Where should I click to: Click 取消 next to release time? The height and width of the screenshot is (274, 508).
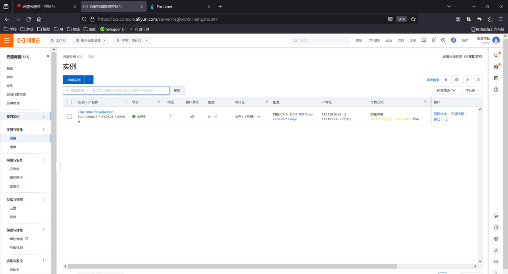point(416,119)
